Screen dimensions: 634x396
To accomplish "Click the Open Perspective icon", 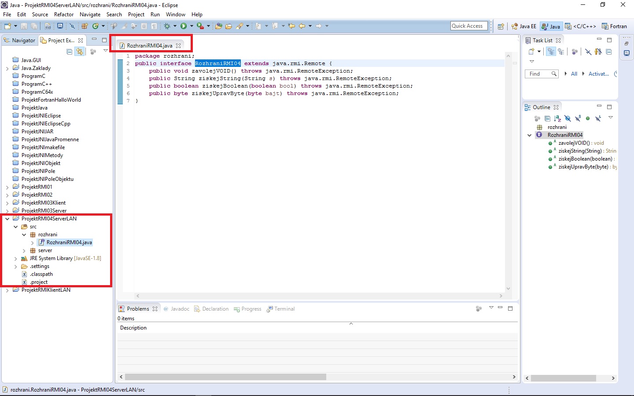I will click(501, 26).
